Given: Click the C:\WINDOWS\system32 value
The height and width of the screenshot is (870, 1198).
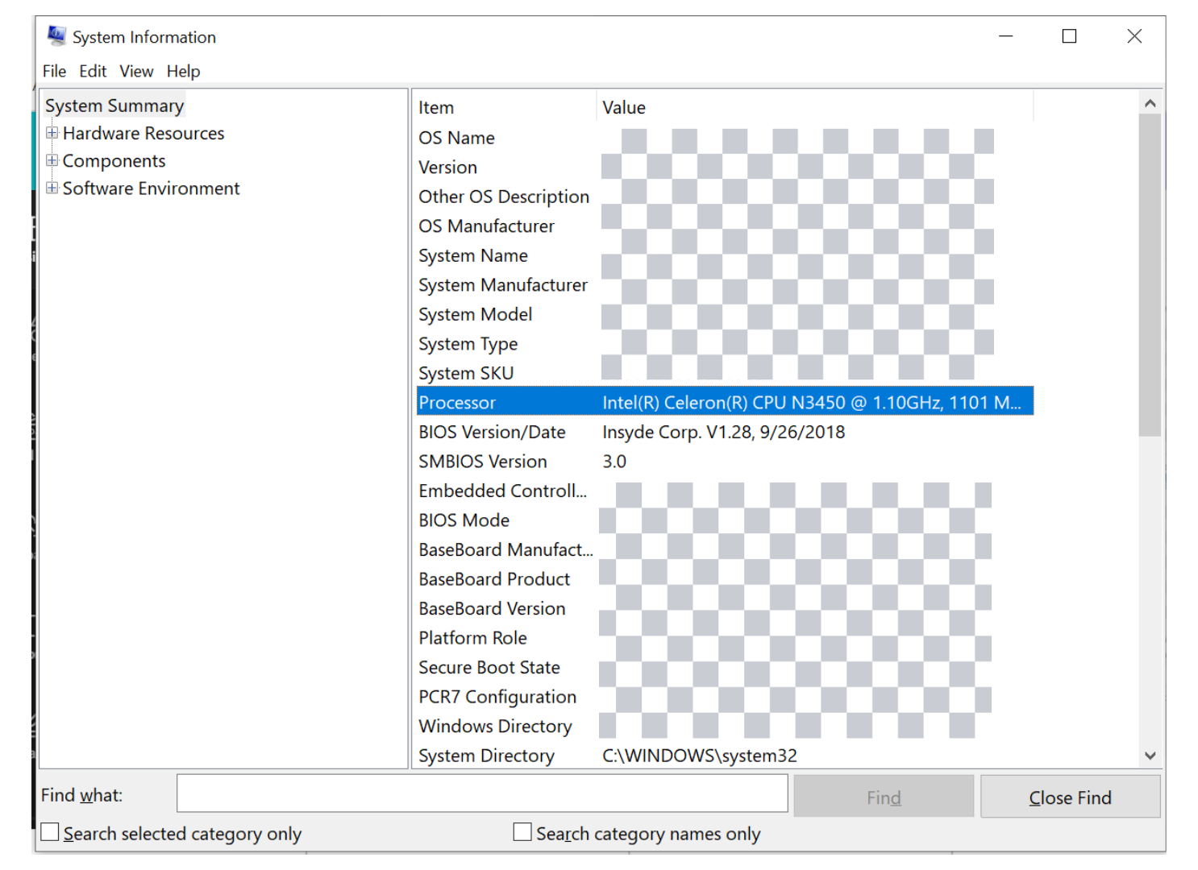Looking at the screenshot, I should (700, 755).
